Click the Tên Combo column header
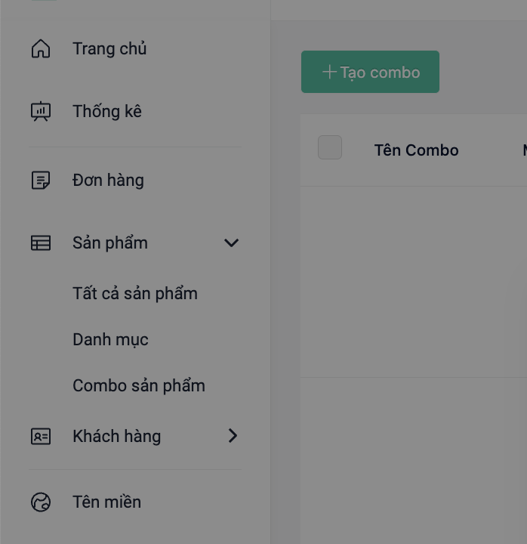 (416, 150)
